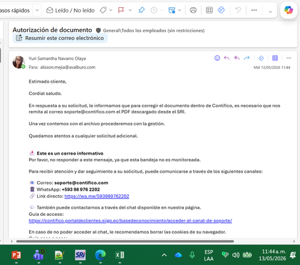
Task: Click the microphone tray icon
Action: (192, 255)
